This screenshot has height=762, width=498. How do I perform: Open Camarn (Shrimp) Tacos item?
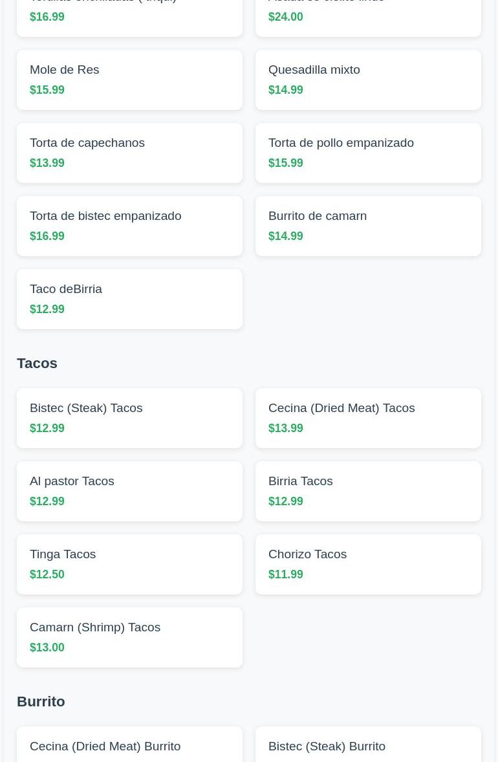[129, 637]
